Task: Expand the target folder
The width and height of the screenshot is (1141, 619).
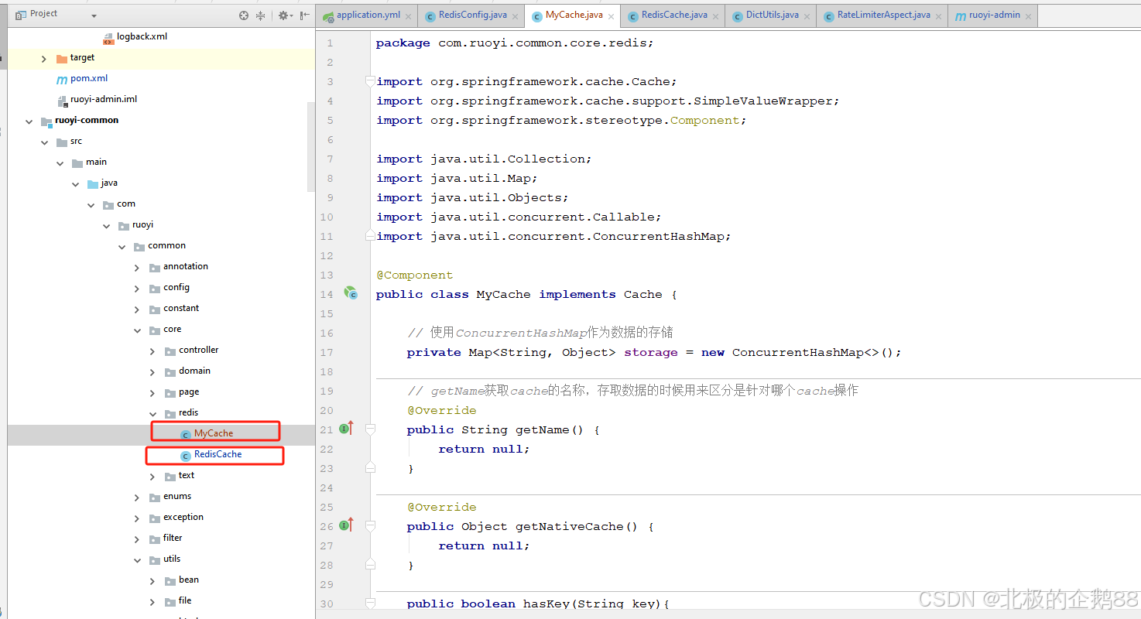Action: (x=44, y=58)
